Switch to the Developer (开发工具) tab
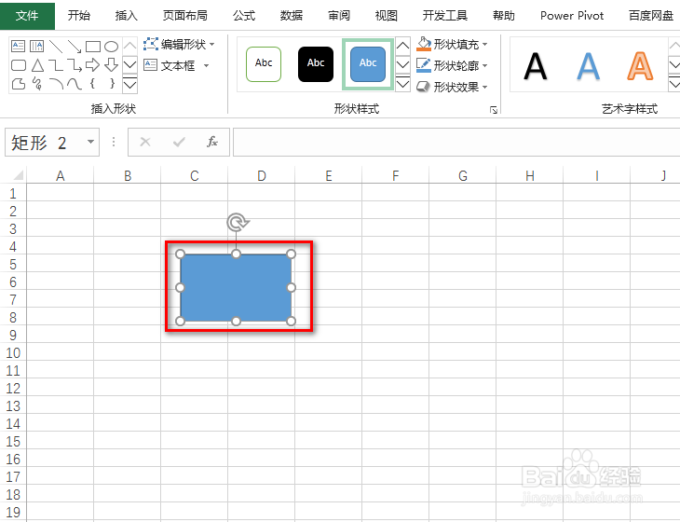The width and height of the screenshot is (680, 522). coord(445,16)
